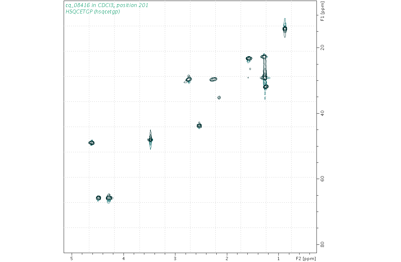
Task: Pick the cross peak at 4.28 / 66 ppm
Action: pyautogui.click(x=109, y=198)
